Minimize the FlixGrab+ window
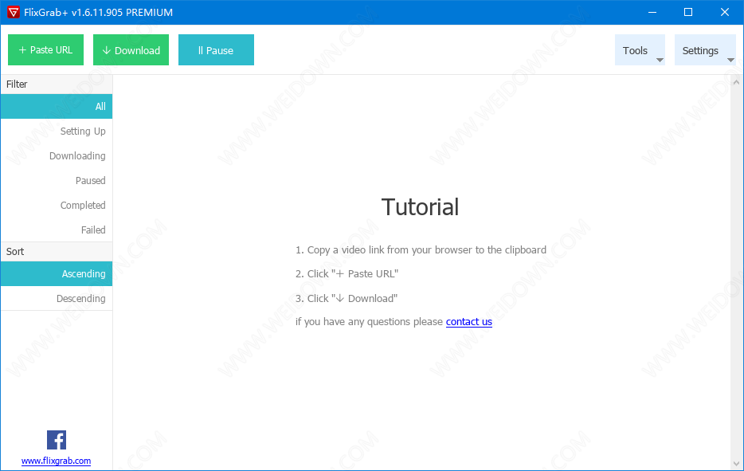Screen dimensions: 744x471 652,12
